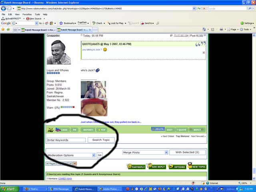Click the IE back navigation arrow
Image resolution: width=256 pixels, height=192 pixels.
click(4, 8)
